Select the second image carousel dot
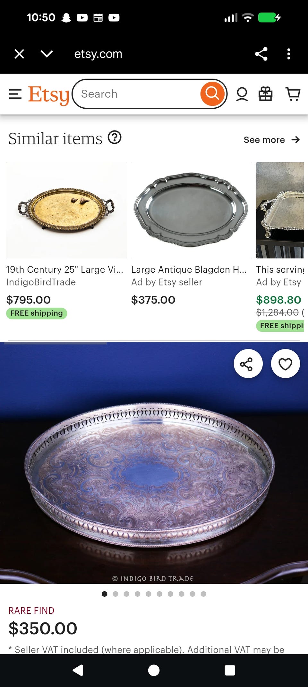Screen dimensions: 308x687 pos(116,594)
